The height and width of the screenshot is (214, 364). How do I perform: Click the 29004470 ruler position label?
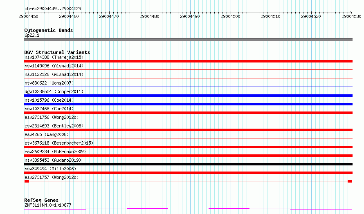tap(109, 16)
